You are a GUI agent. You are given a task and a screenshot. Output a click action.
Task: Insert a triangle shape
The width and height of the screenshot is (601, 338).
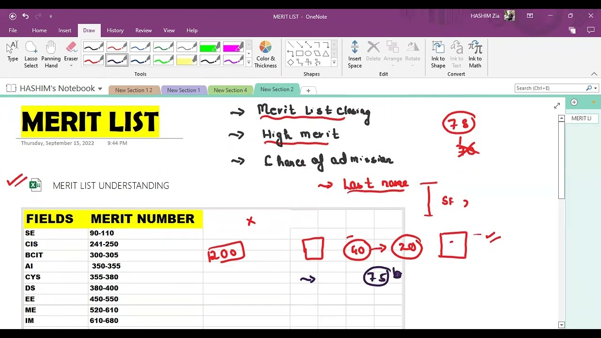pos(325,53)
